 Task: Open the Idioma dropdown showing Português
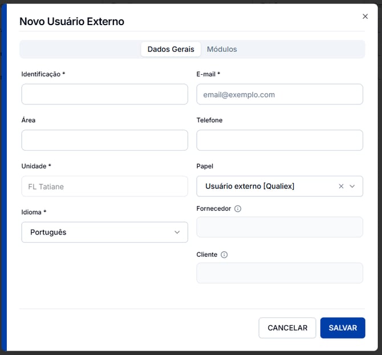pyautogui.click(x=104, y=232)
